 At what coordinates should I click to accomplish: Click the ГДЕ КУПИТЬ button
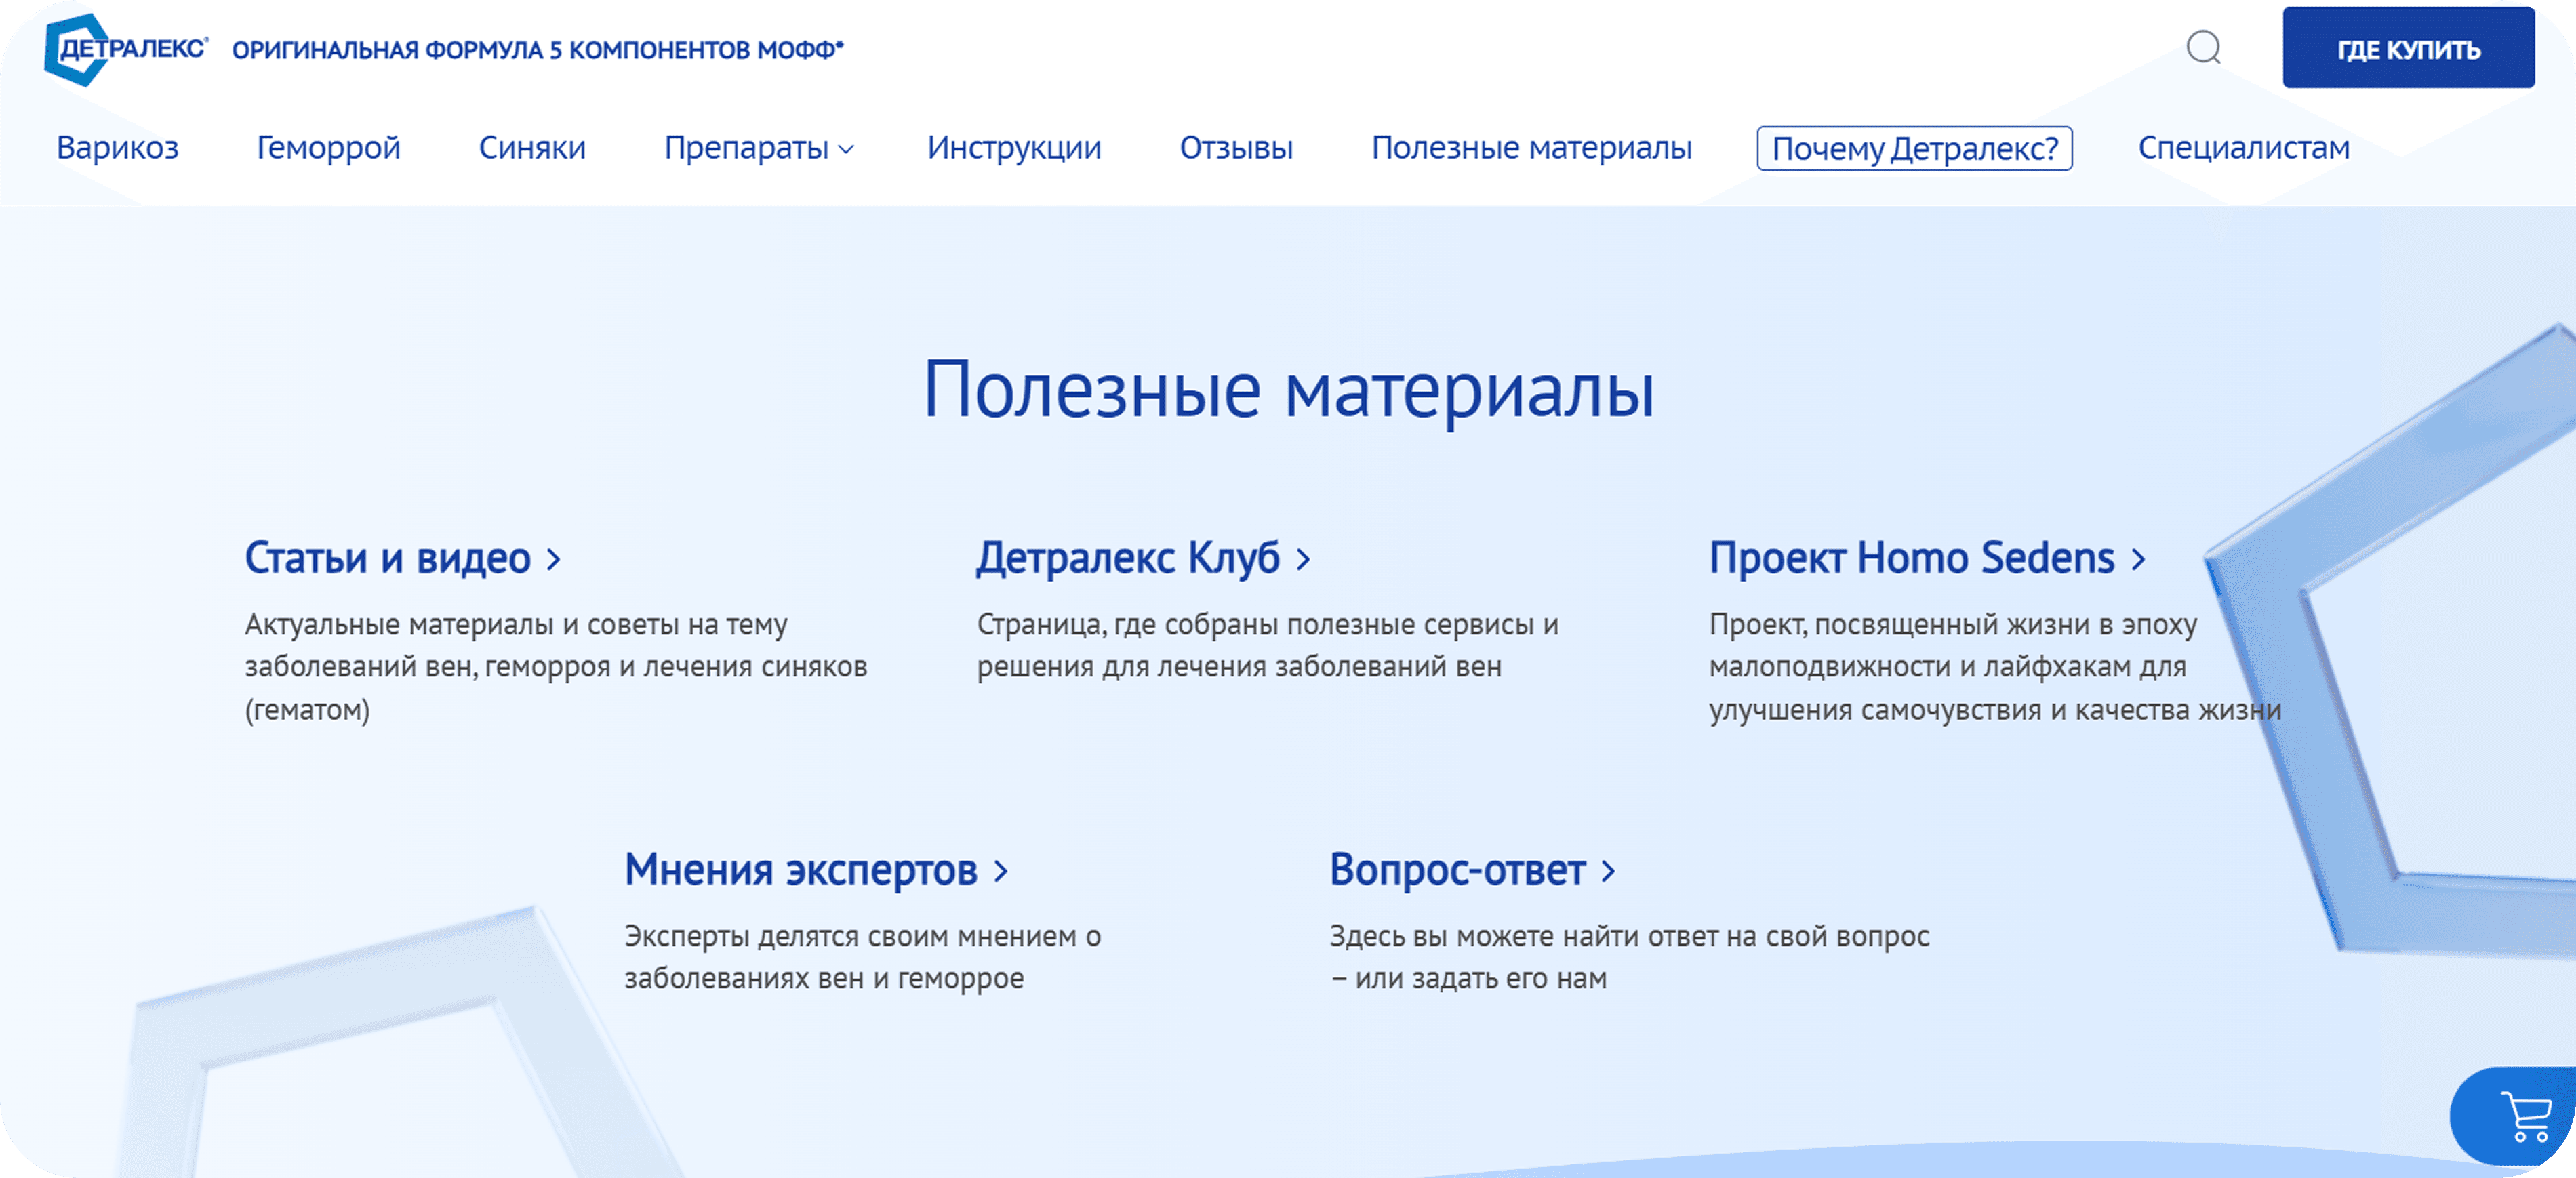click(x=2408, y=49)
